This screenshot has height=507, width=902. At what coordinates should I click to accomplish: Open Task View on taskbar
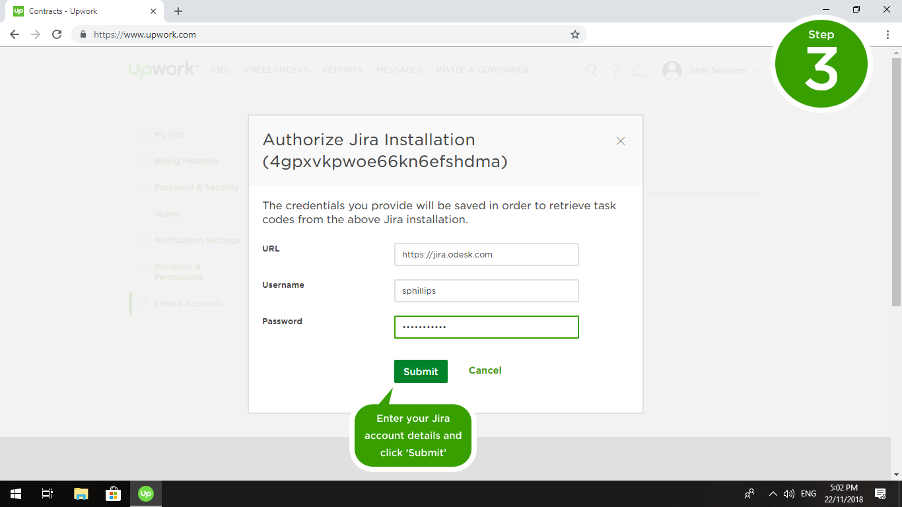[48, 494]
